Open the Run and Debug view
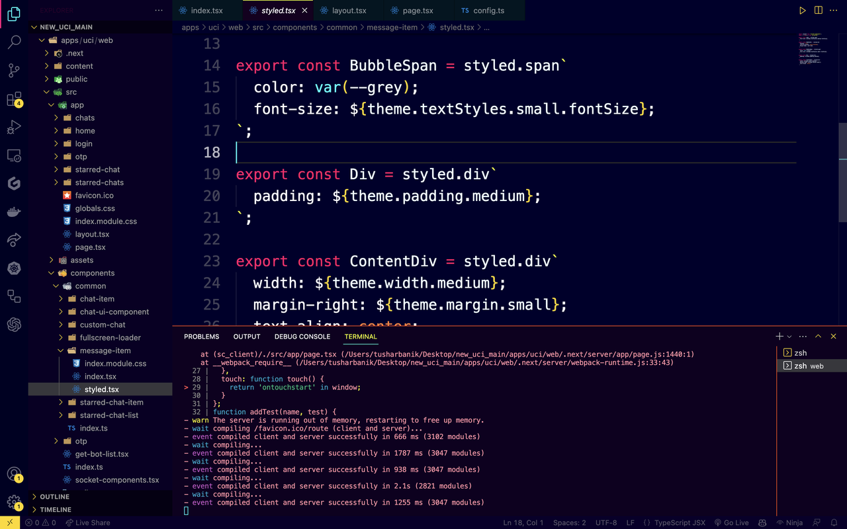 pos(14,128)
